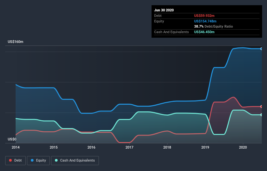Click Cash And Equivalents label in tooltip
Screen dimensions: 267x171
point(171,32)
